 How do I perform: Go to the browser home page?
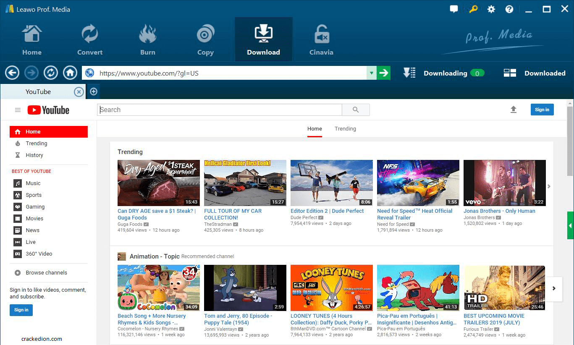point(70,73)
